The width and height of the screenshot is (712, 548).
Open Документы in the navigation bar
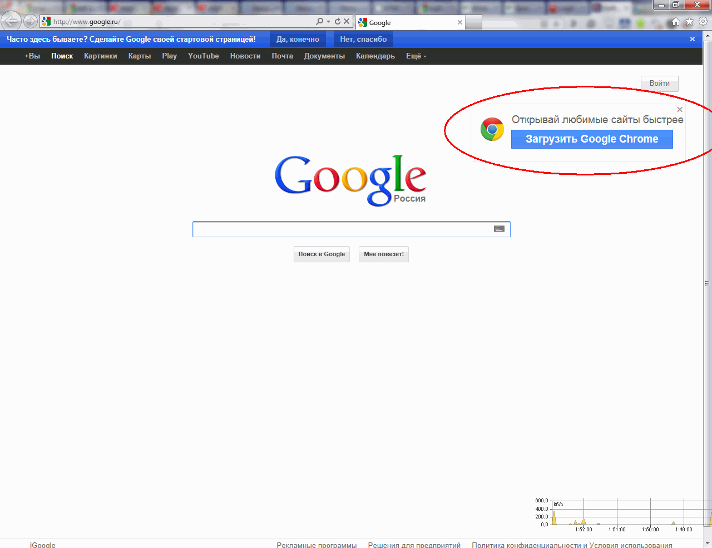(x=324, y=56)
